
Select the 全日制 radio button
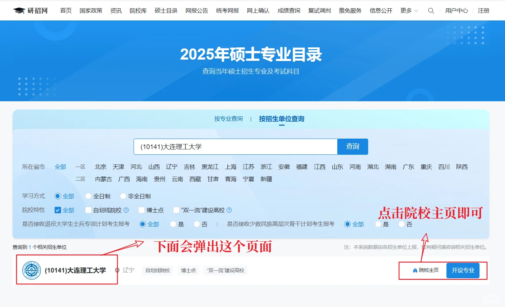[x=88, y=196]
